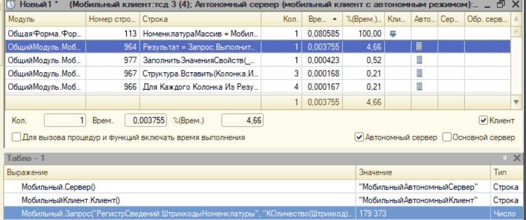Close the Табло - 1 panel
The width and height of the screenshot is (526, 220).
[x=517, y=158]
